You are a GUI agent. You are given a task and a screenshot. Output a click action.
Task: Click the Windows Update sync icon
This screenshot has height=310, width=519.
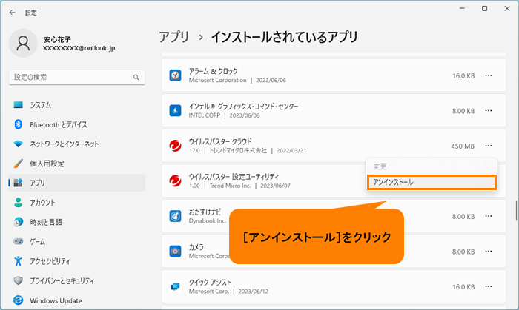coord(19,300)
